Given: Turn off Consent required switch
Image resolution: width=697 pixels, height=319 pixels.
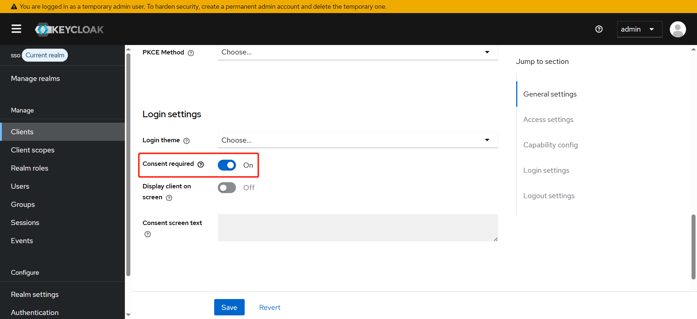Looking at the screenshot, I should [227, 165].
